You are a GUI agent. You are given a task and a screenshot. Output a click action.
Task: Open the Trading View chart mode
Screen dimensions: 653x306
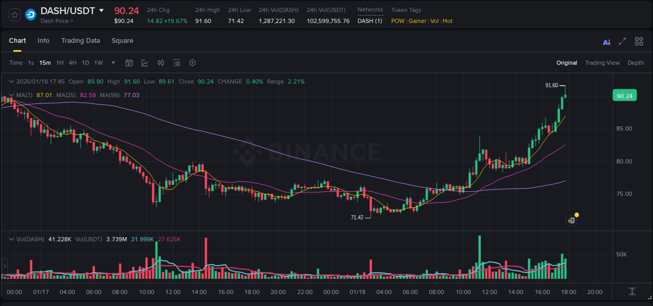pos(602,63)
